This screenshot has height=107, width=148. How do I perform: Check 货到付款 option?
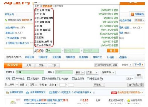point(28,78)
